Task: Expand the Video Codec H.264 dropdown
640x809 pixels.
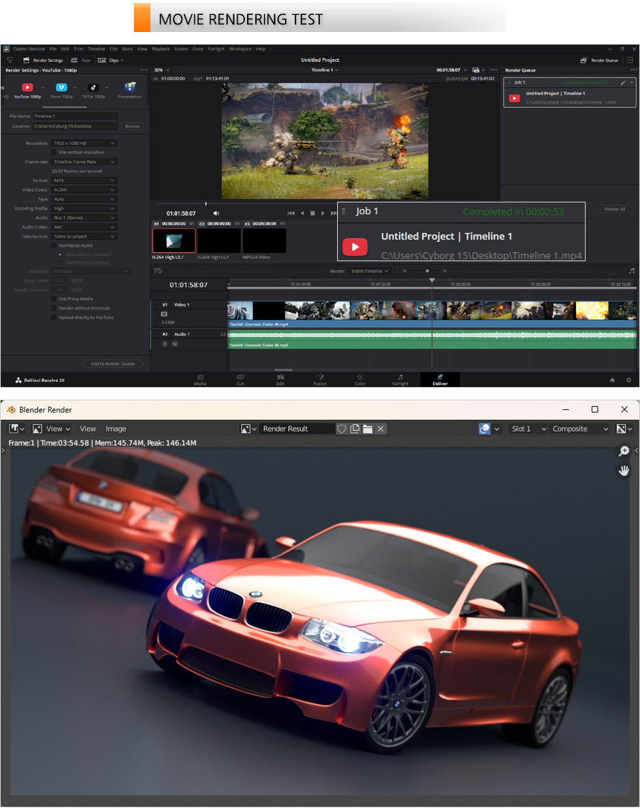Action: (84, 190)
